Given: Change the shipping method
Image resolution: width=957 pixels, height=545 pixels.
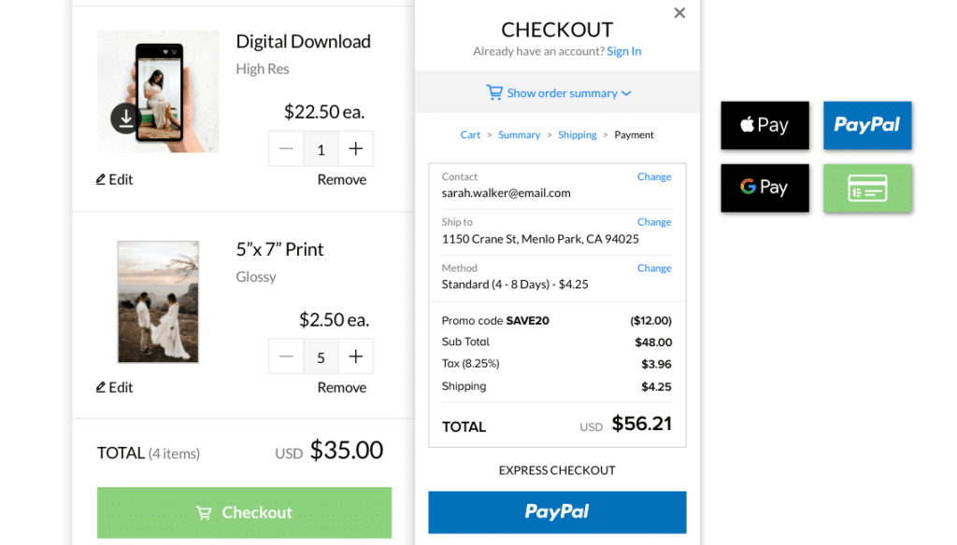Looking at the screenshot, I should coord(654,268).
